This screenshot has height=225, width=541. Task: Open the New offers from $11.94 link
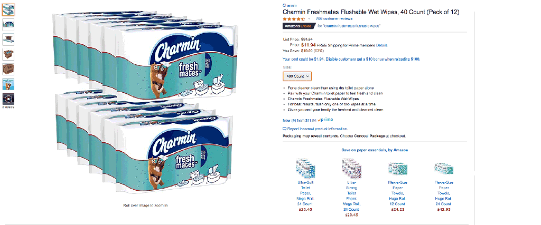(x=299, y=120)
